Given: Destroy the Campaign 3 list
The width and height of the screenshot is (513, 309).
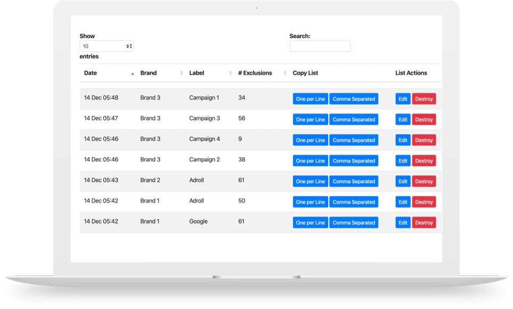Looking at the screenshot, I should [x=424, y=119].
